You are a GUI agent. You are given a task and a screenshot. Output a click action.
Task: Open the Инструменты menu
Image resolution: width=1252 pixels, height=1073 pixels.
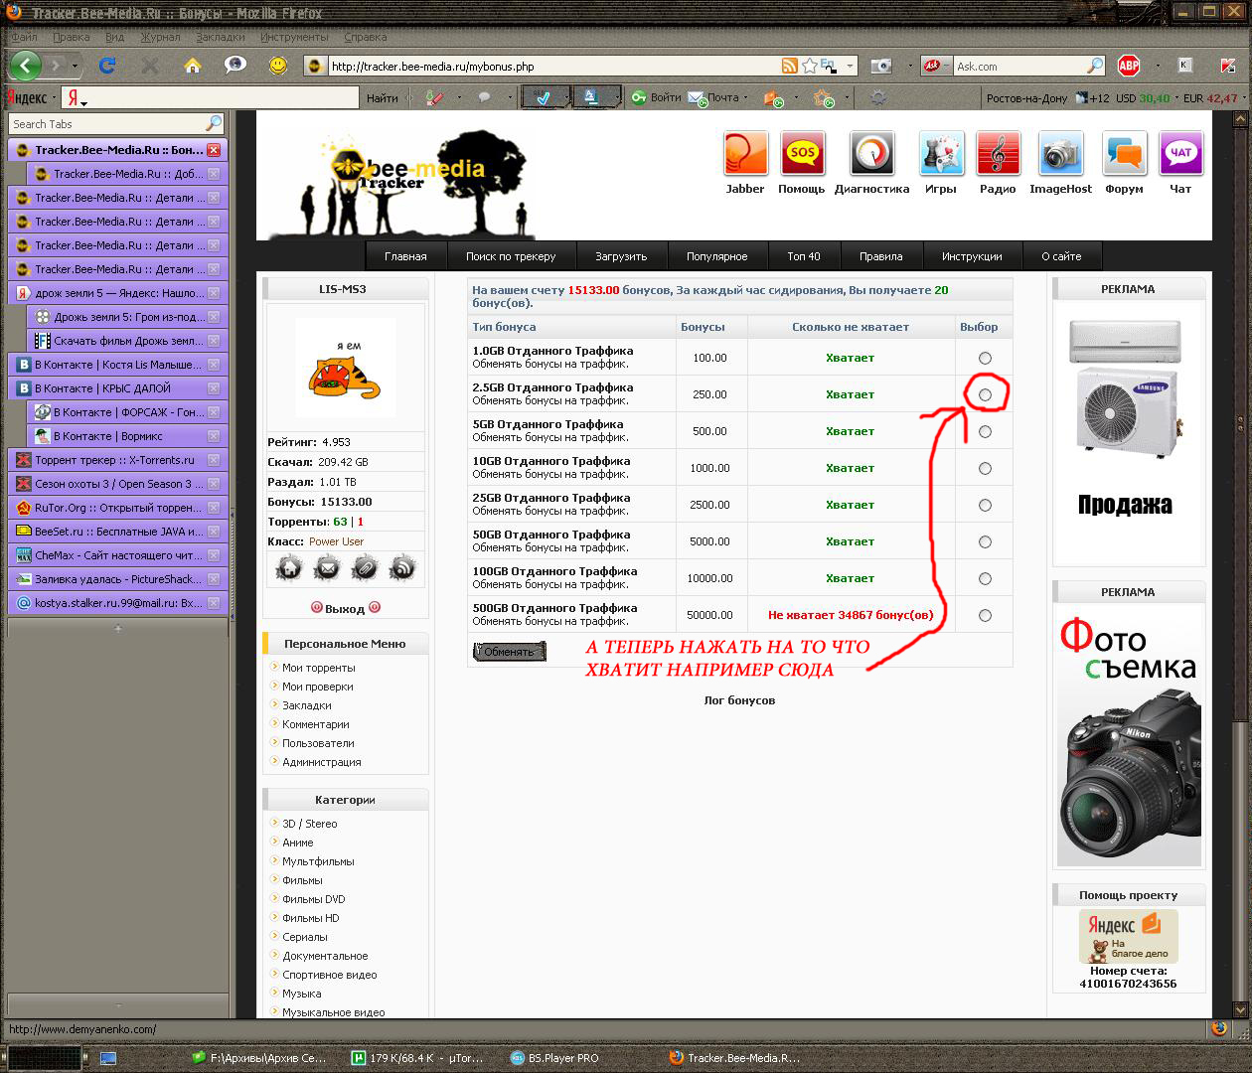point(294,37)
